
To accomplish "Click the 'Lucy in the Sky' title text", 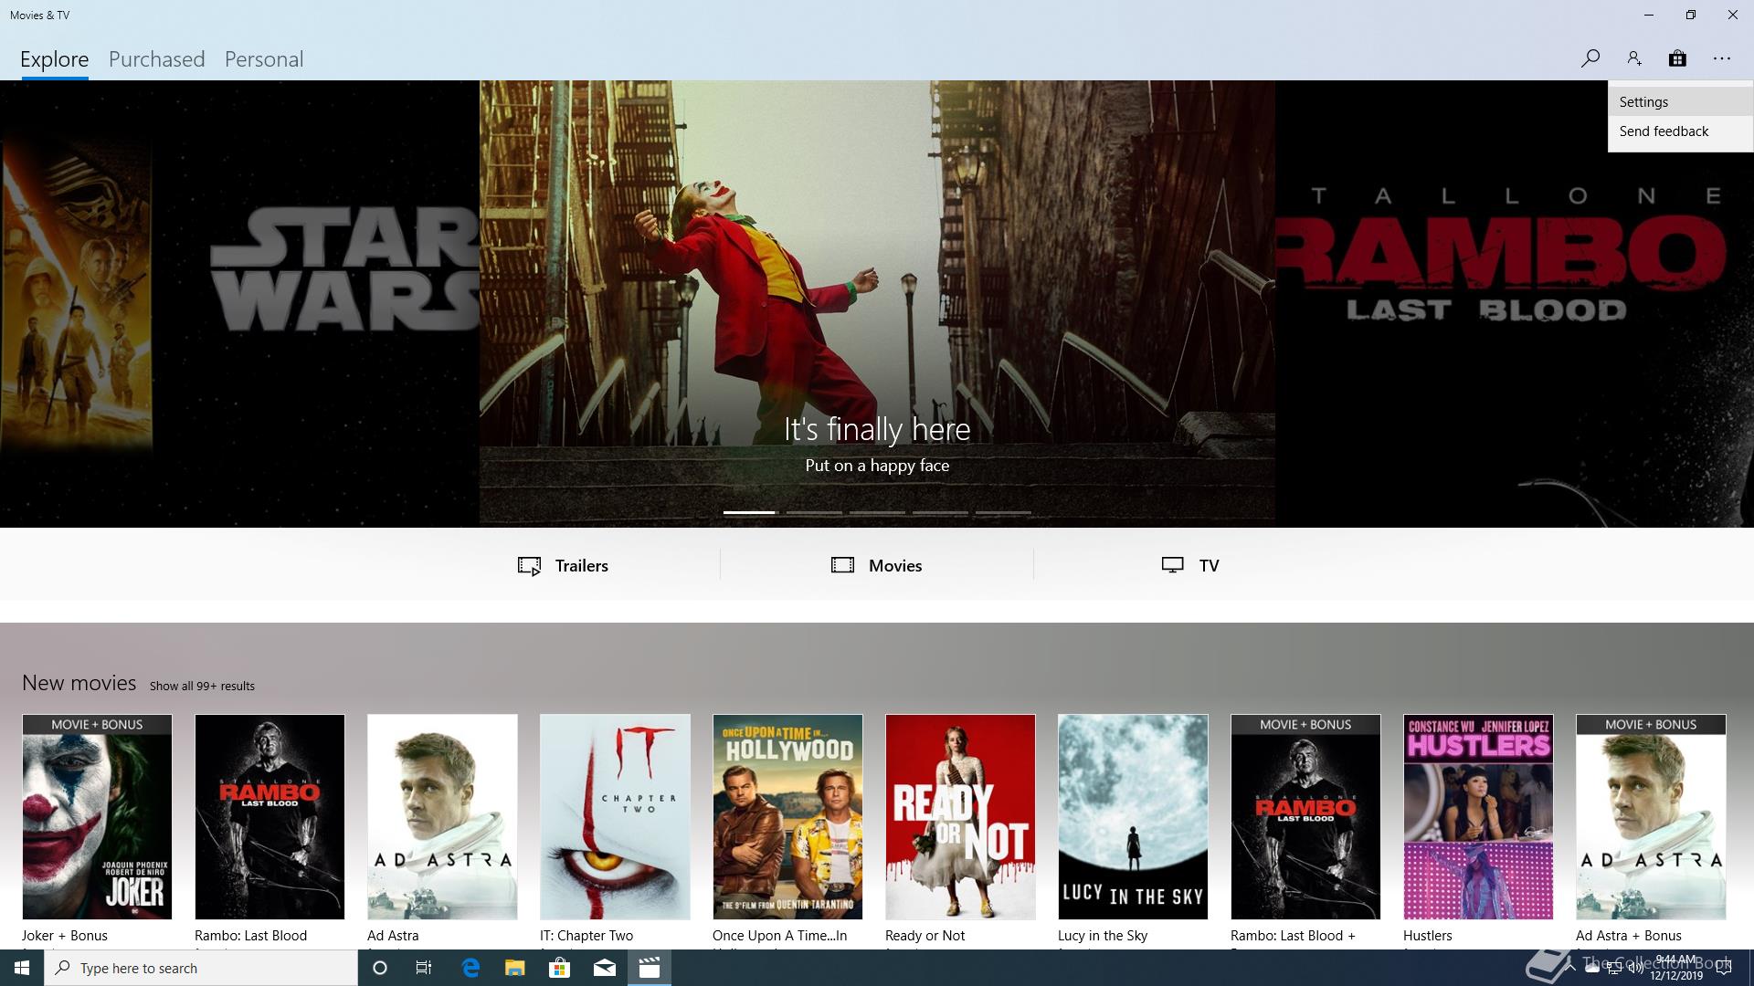I will (1103, 936).
